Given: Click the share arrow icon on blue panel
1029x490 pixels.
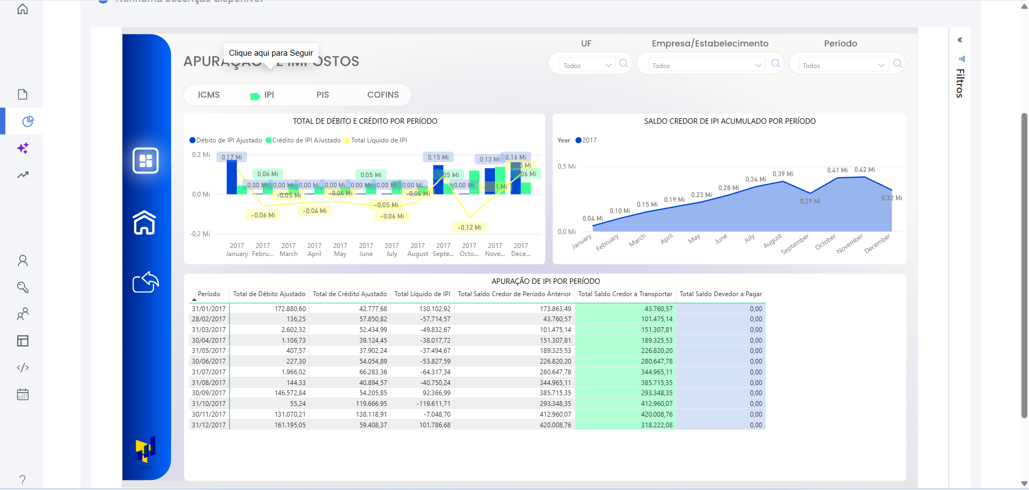Looking at the screenshot, I should 145,282.
